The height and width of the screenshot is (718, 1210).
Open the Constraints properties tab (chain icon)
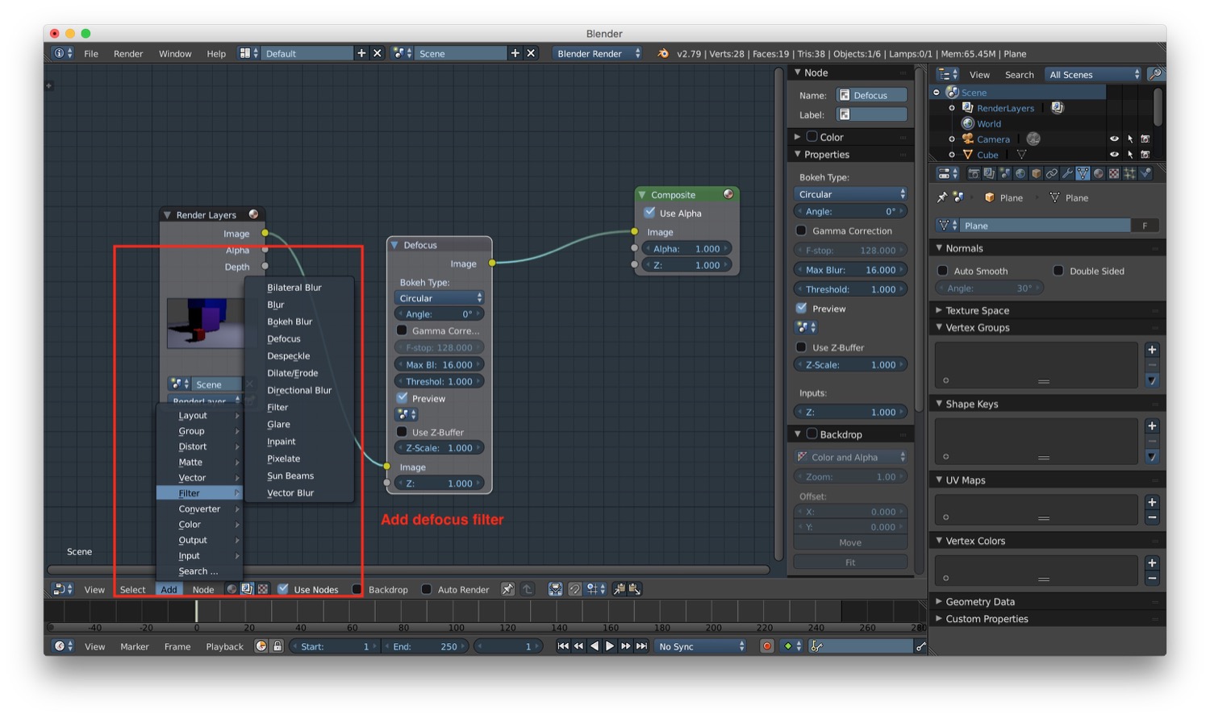[1052, 173]
